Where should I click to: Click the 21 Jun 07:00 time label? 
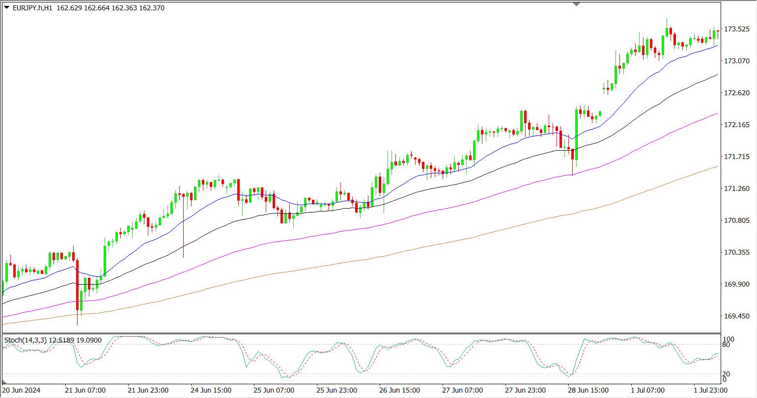click(x=85, y=391)
